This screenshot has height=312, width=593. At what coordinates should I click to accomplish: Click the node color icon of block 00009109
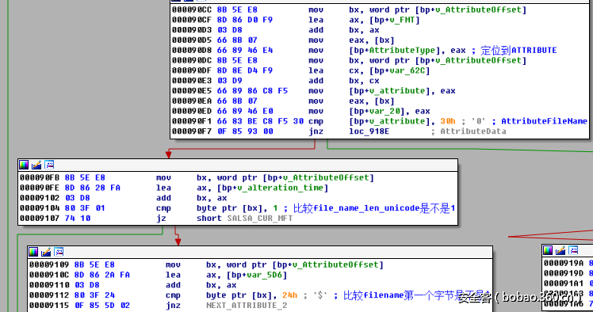coord(33,252)
